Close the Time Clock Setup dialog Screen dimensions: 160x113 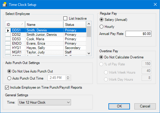(x=155, y=4)
